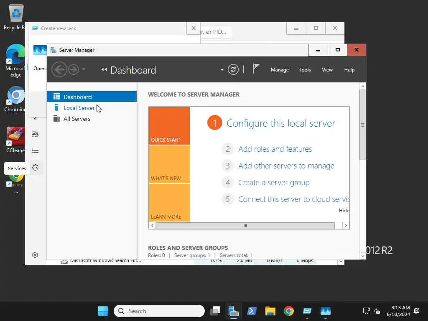Click the left arrow of the welcome tile's horizontal scrollbar
Image resolution: width=428 pixels, height=321 pixels.
coord(152,225)
